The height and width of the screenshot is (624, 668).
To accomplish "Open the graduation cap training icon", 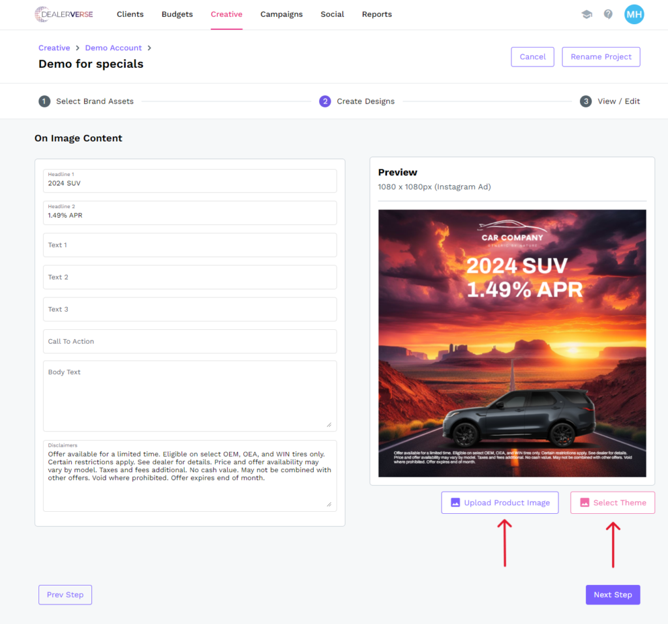I will pos(586,14).
